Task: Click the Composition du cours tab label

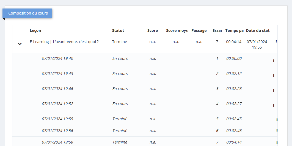Action: coord(28,13)
